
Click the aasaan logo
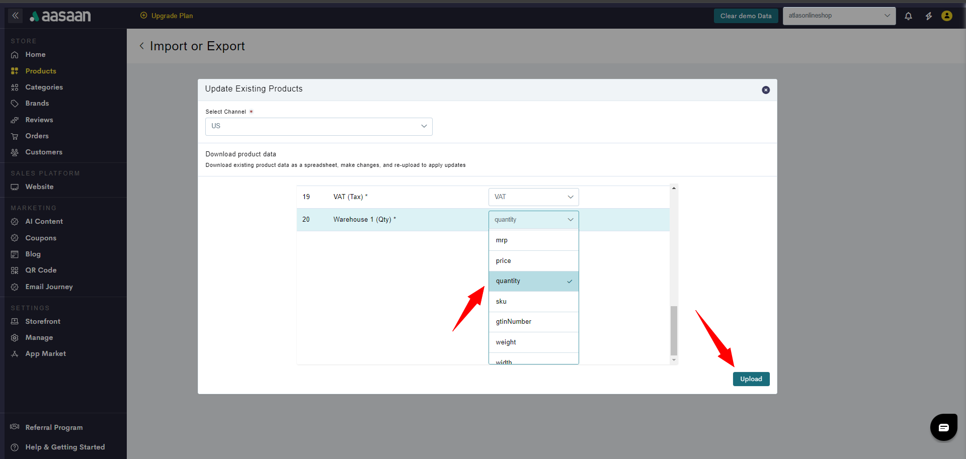tap(60, 17)
